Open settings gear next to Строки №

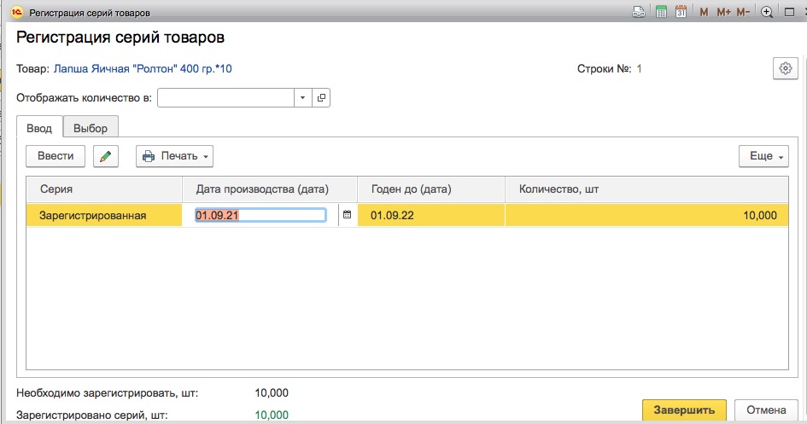tap(786, 68)
